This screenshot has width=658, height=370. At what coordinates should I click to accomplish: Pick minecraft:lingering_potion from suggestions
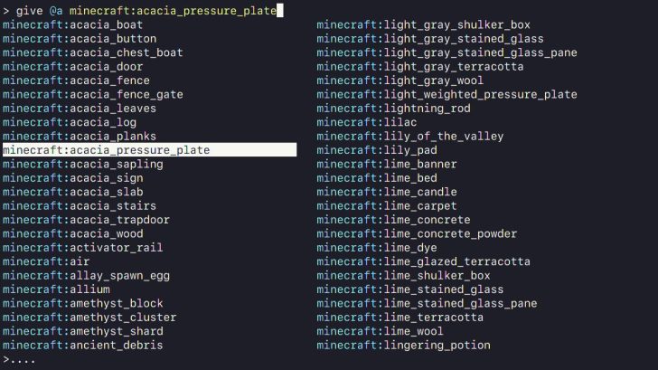tap(403, 346)
